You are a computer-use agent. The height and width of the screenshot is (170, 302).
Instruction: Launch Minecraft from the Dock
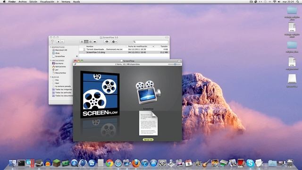pos(57,163)
